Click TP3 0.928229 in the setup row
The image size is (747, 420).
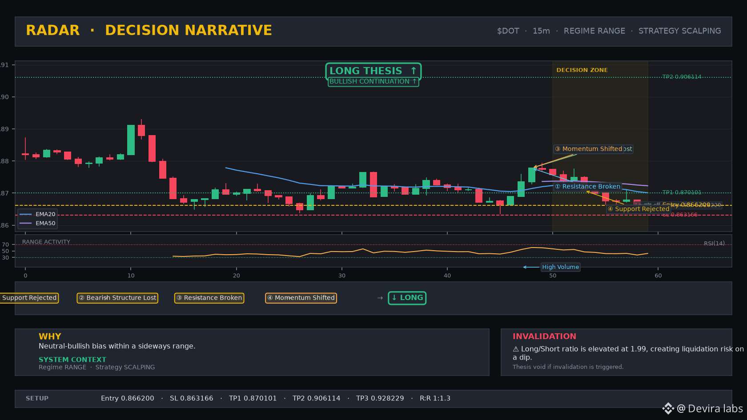point(380,398)
